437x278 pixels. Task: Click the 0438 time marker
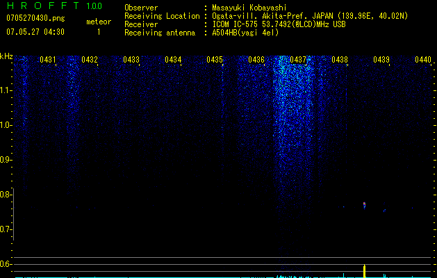pos(340,59)
